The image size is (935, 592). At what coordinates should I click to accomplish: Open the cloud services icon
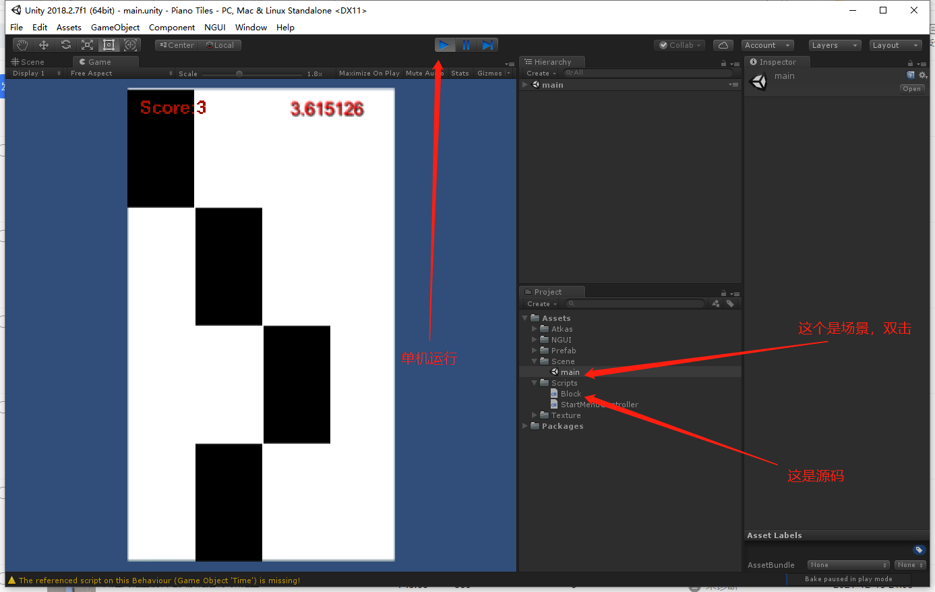tap(723, 45)
